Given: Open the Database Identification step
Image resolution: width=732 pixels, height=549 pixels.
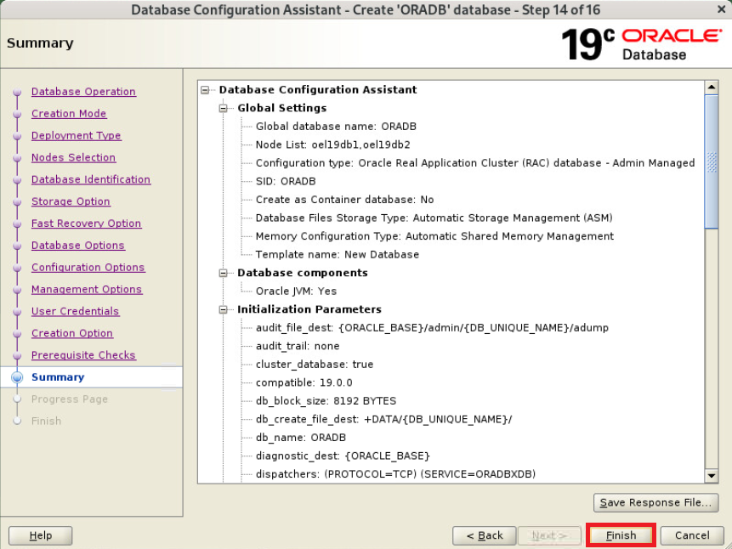Looking at the screenshot, I should [91, 179].
